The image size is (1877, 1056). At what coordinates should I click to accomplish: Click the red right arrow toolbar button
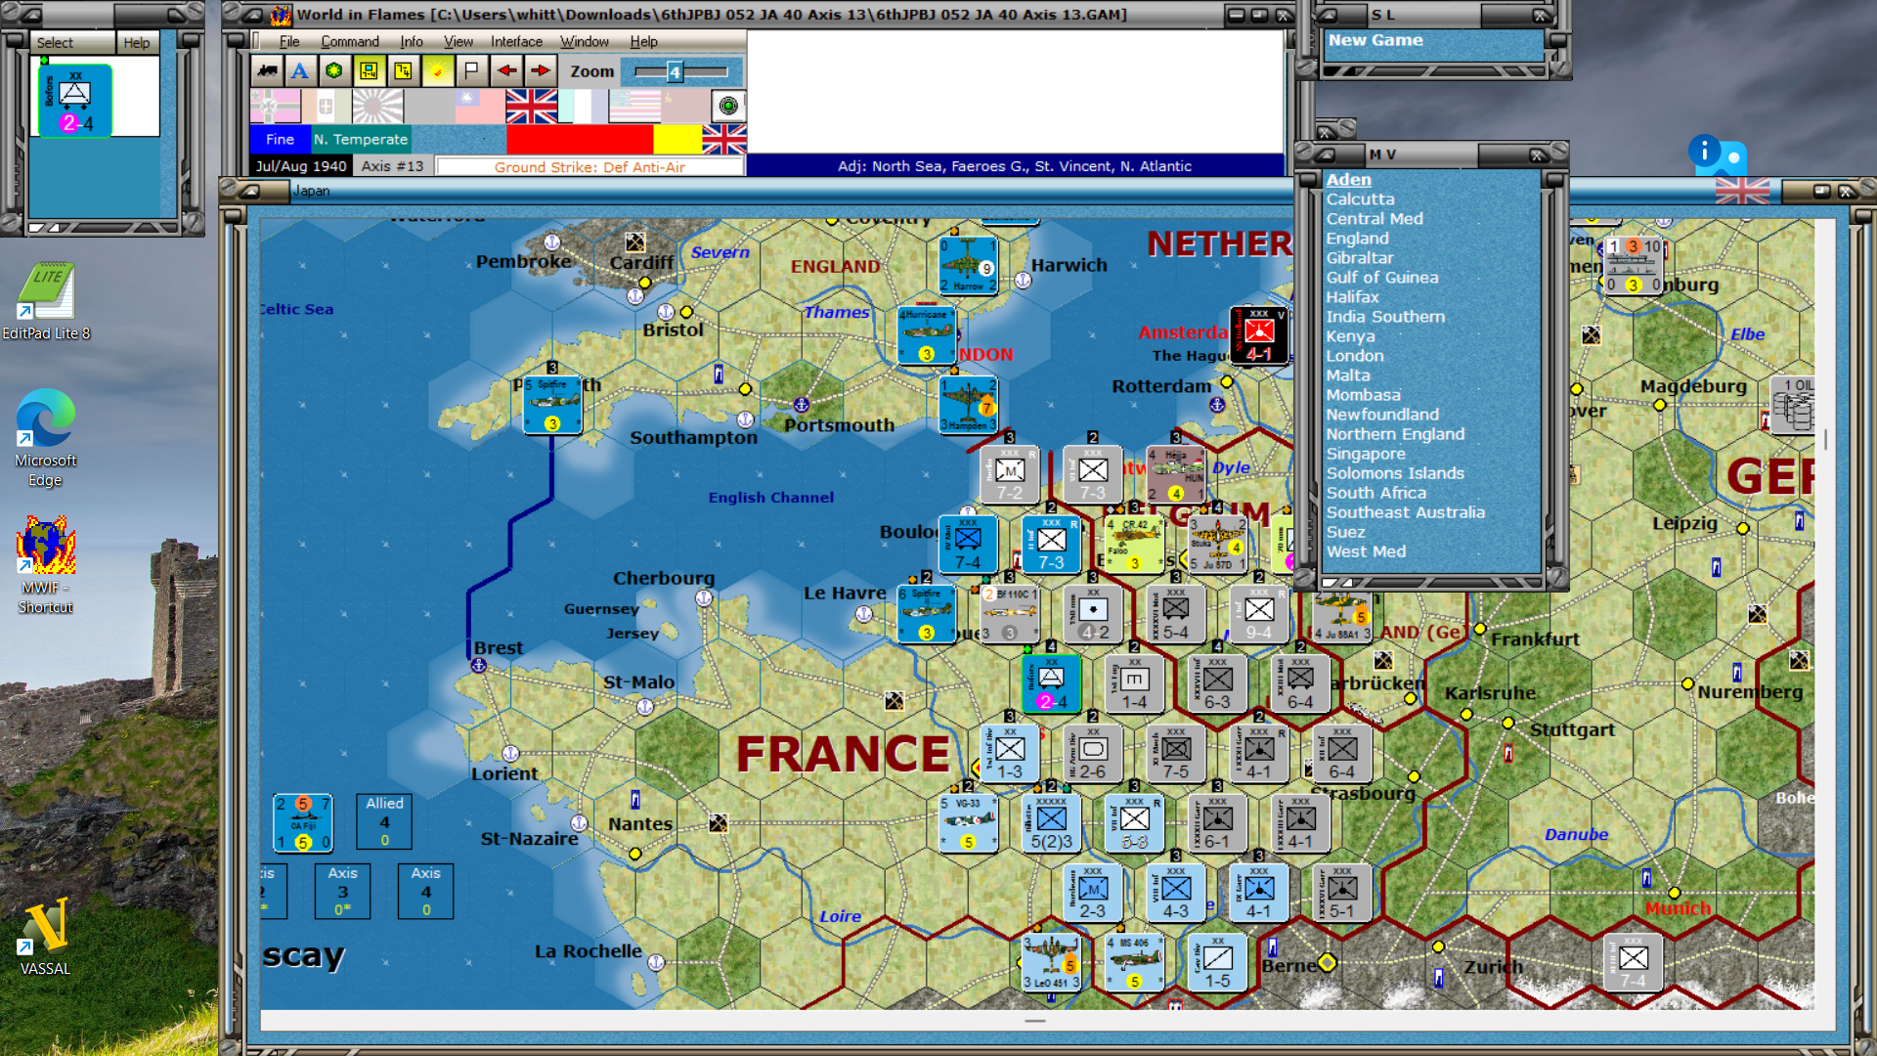(x=540, y=70)
